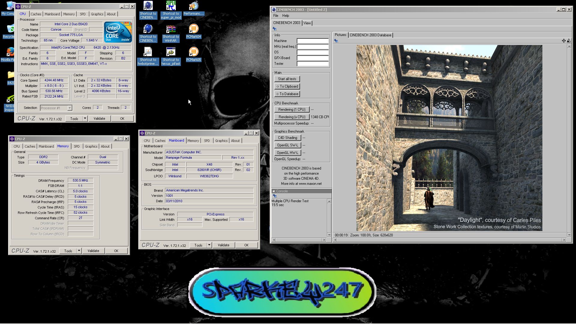Click Start all tests button
Viewport: 576px width, 324px height.
click(287, 79)
